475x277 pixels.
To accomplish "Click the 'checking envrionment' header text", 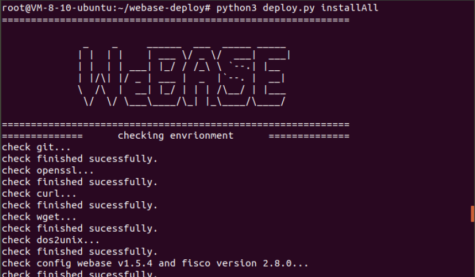I will pos(176,135).
